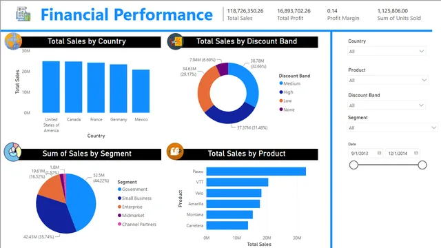Click the purple None donut slice
The image size is (441, 248).
[x=223, y=69]
